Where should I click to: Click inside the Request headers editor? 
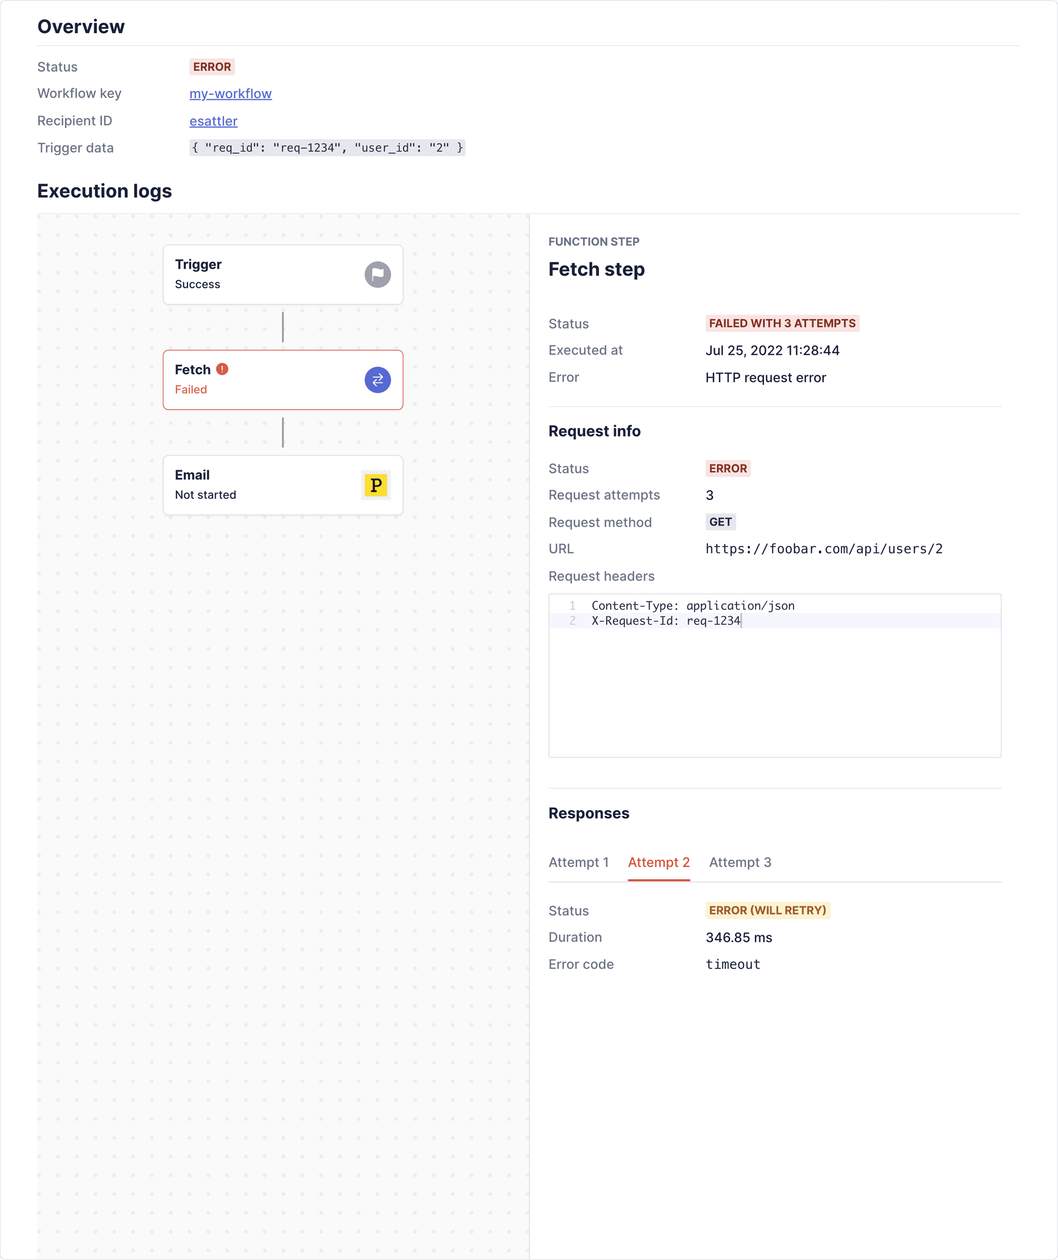tap(774, 676)
